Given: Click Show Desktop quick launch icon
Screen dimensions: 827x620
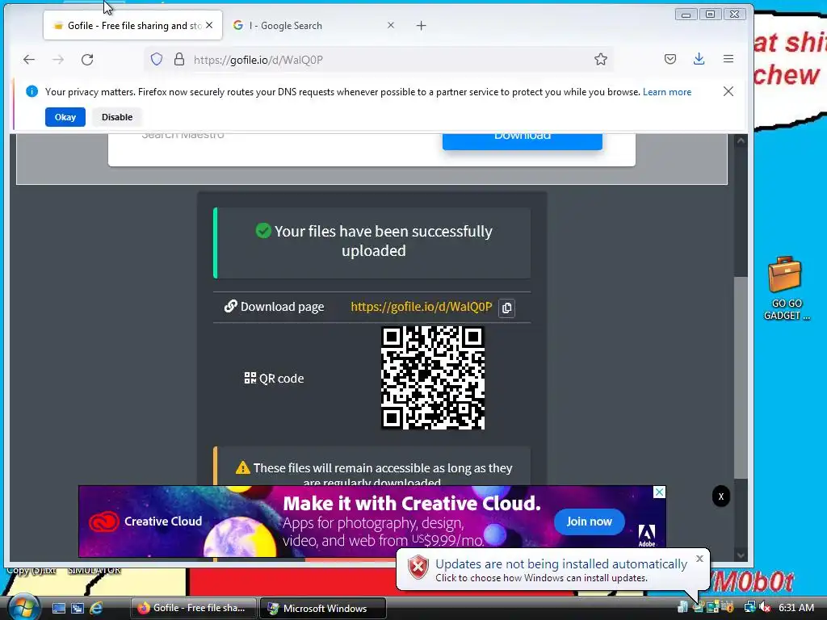Looking at the screenshot, I should (x=58, y=609).
